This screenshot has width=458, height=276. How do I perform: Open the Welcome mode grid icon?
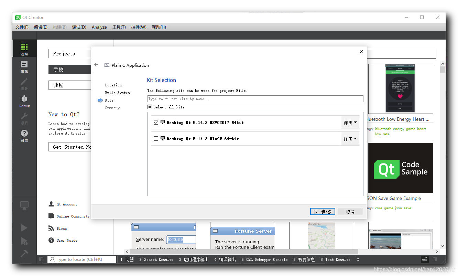pos(24,49)
